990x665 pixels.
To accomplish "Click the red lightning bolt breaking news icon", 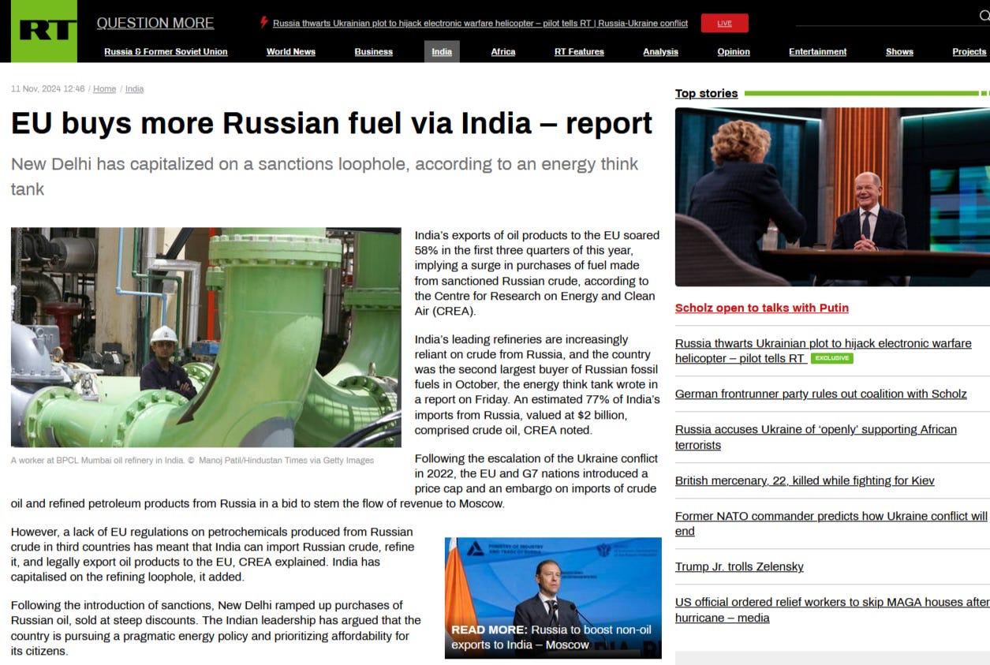I will click(x=264, y=22).
